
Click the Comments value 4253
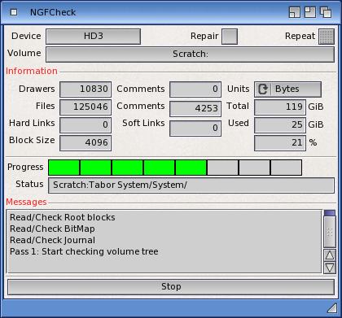pos(195,109)
